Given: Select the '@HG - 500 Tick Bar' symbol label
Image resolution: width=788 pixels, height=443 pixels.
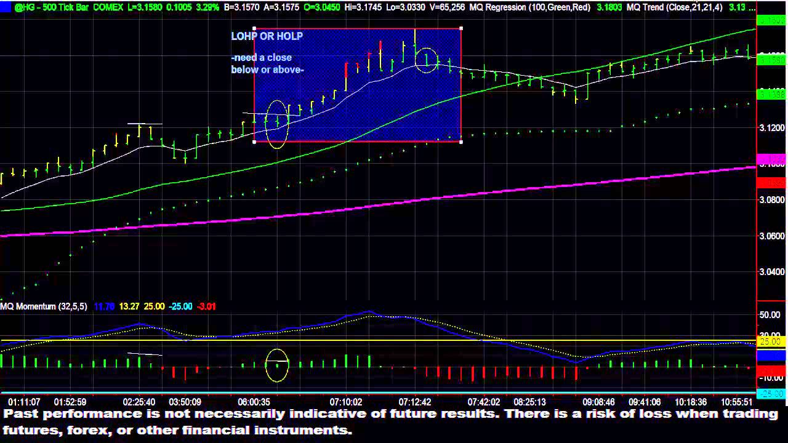Looking at the screenshot, I should point(52,7).
